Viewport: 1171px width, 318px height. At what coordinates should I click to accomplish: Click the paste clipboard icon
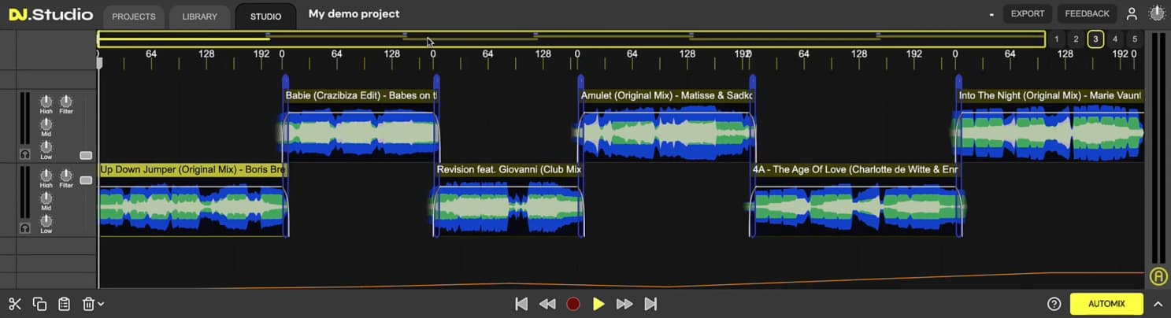[65, 304]
